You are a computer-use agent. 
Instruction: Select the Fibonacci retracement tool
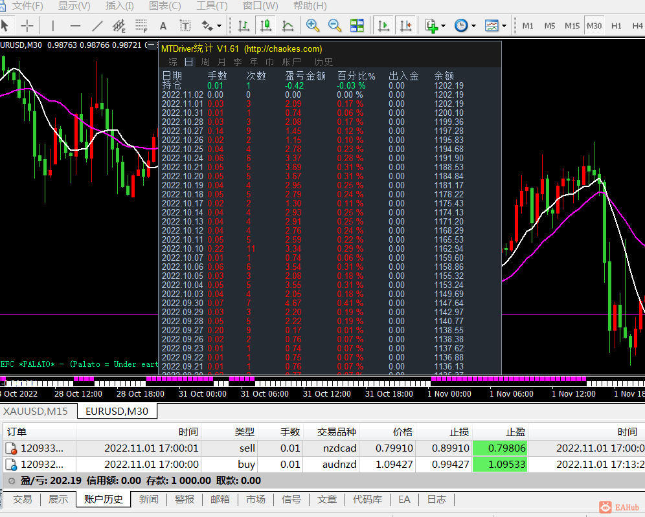coord(141,26)
